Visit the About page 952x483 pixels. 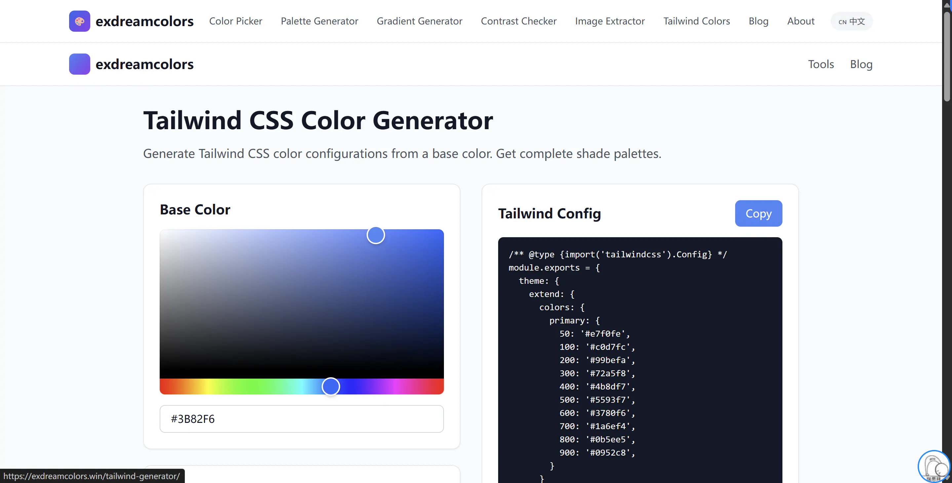pos(801,21)
